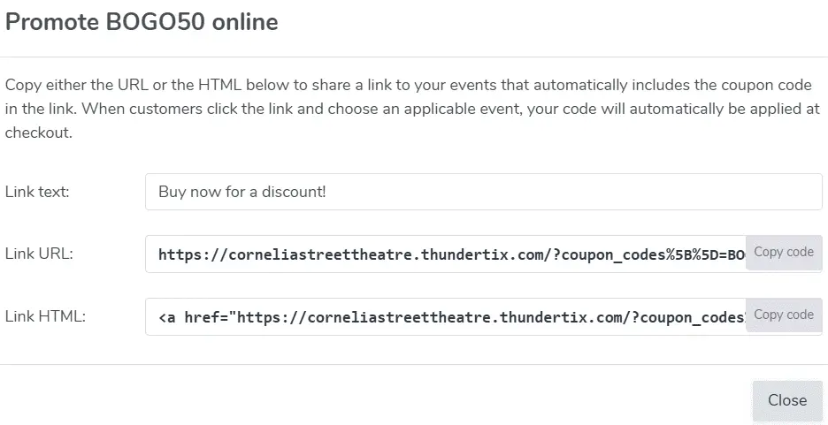Close the Promote BOGO50 dialog

[x=786, y=400]
